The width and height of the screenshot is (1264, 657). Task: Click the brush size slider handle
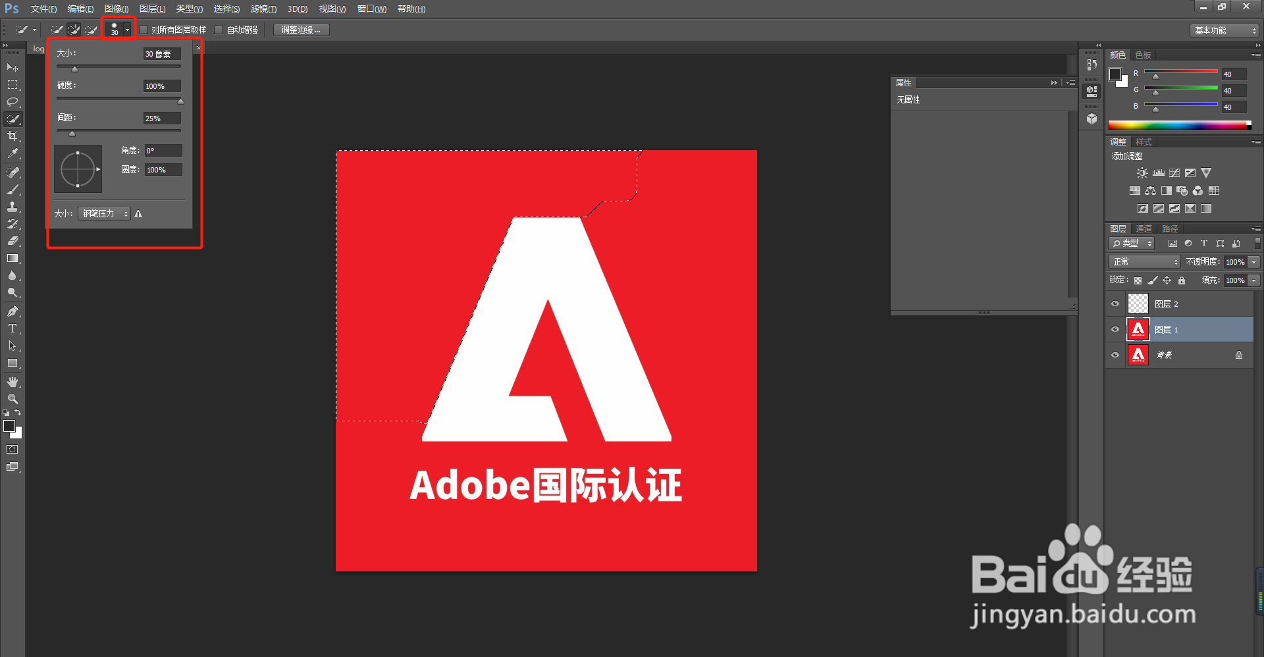(x=74, y=69)
